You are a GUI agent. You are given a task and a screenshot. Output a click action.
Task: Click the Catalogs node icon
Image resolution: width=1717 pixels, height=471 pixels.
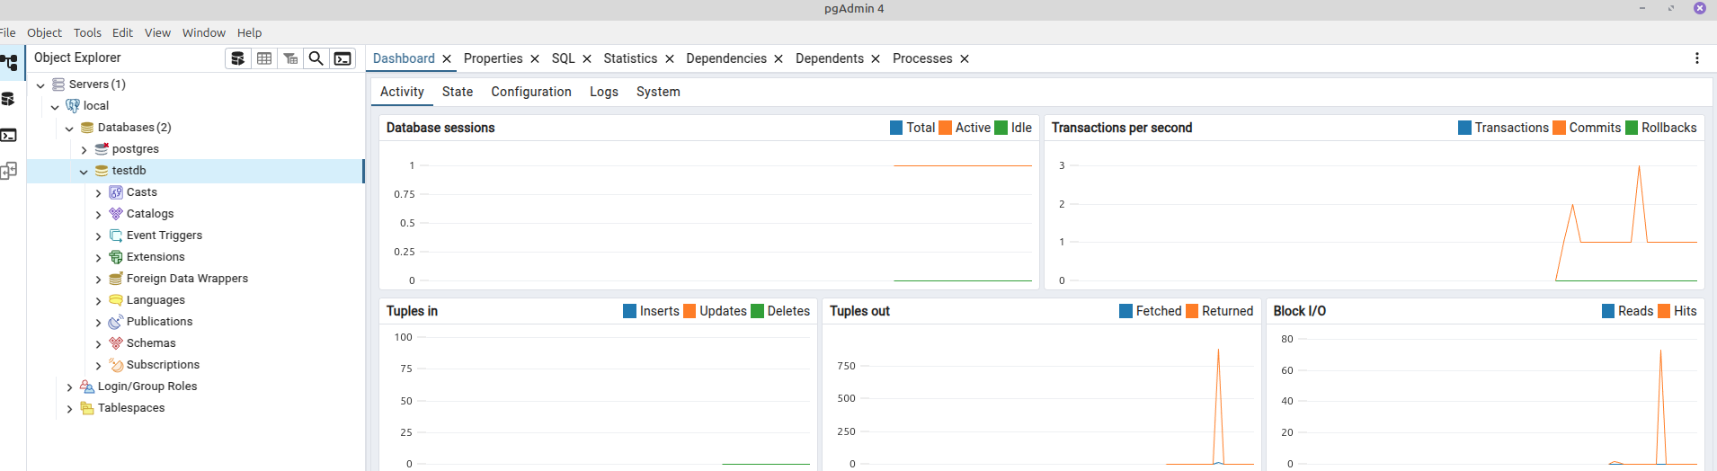[x=116, y=214]
